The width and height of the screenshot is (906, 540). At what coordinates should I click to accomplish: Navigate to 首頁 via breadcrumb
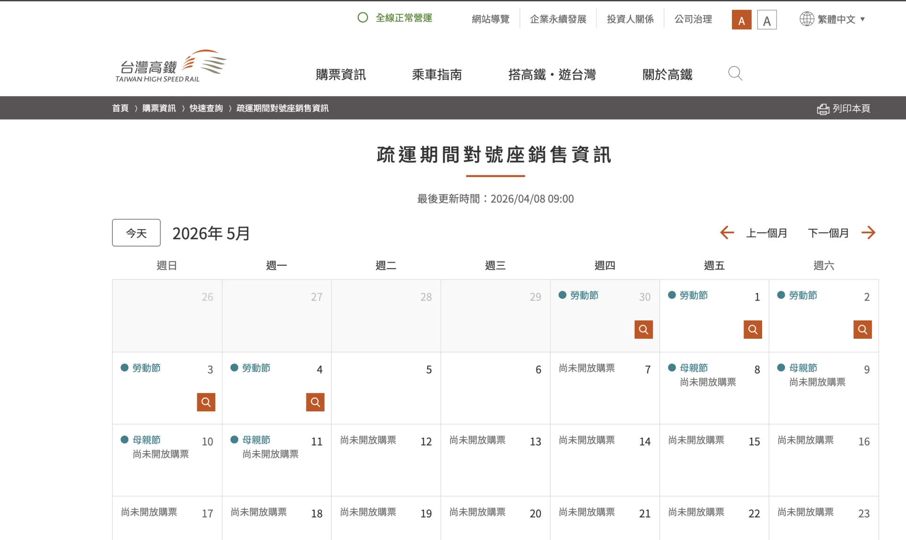pyautogui.click(x=120, y=108)
